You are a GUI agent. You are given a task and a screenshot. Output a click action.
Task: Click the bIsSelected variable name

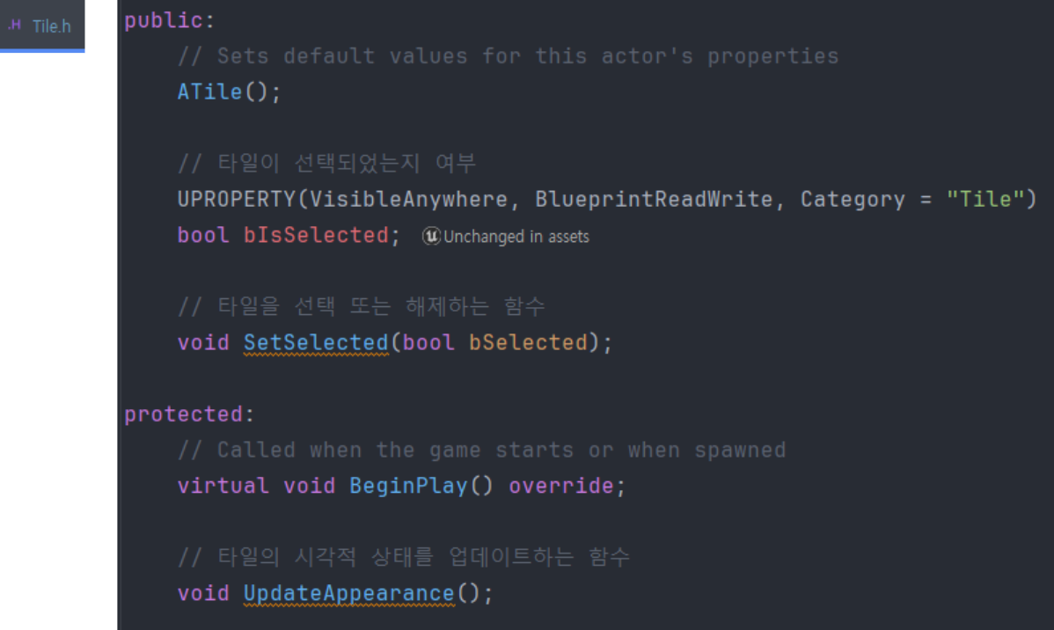[x=316, y=235]
